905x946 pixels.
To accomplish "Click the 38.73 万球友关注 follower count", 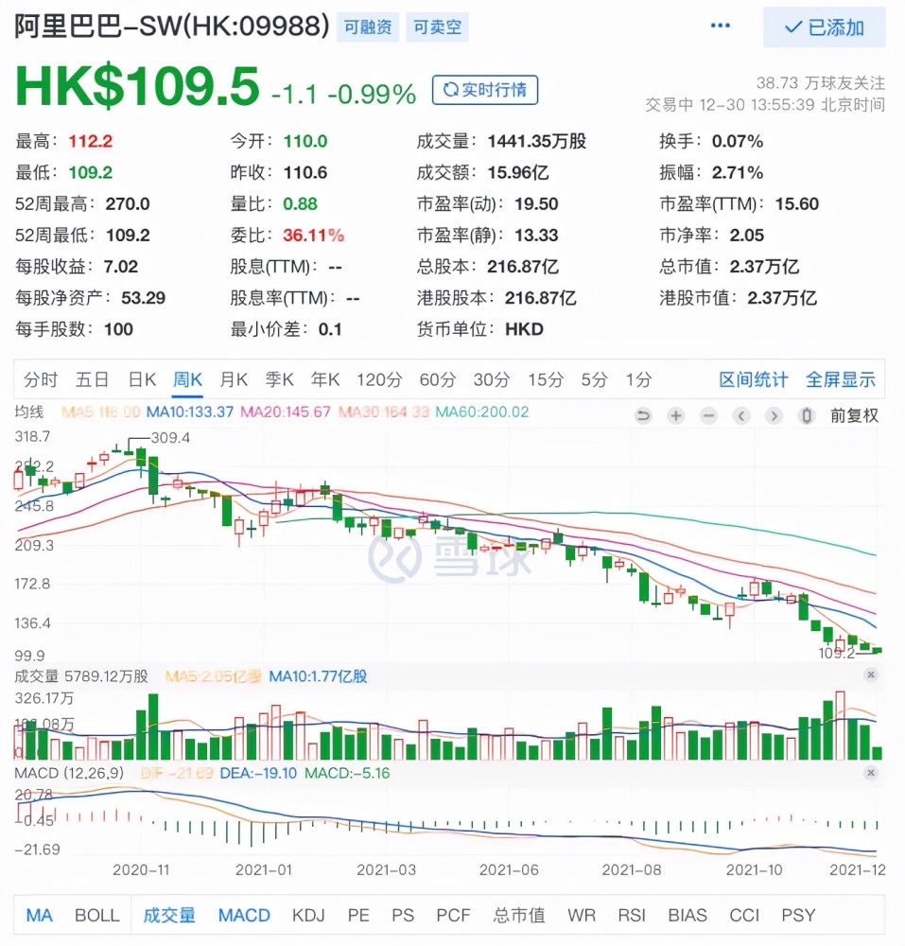I will (821, 82).
